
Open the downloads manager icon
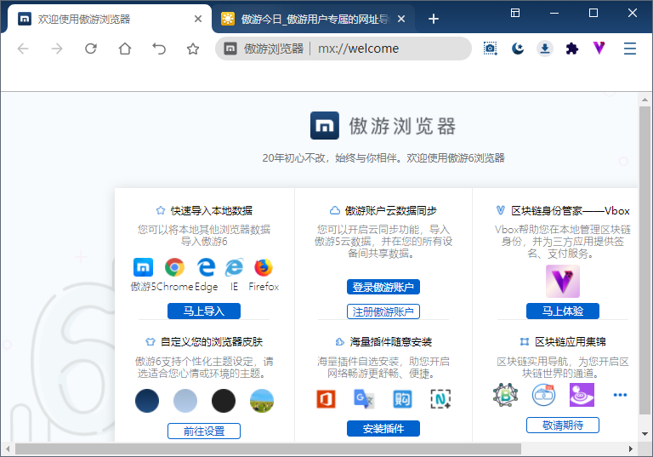coord(545,49)
